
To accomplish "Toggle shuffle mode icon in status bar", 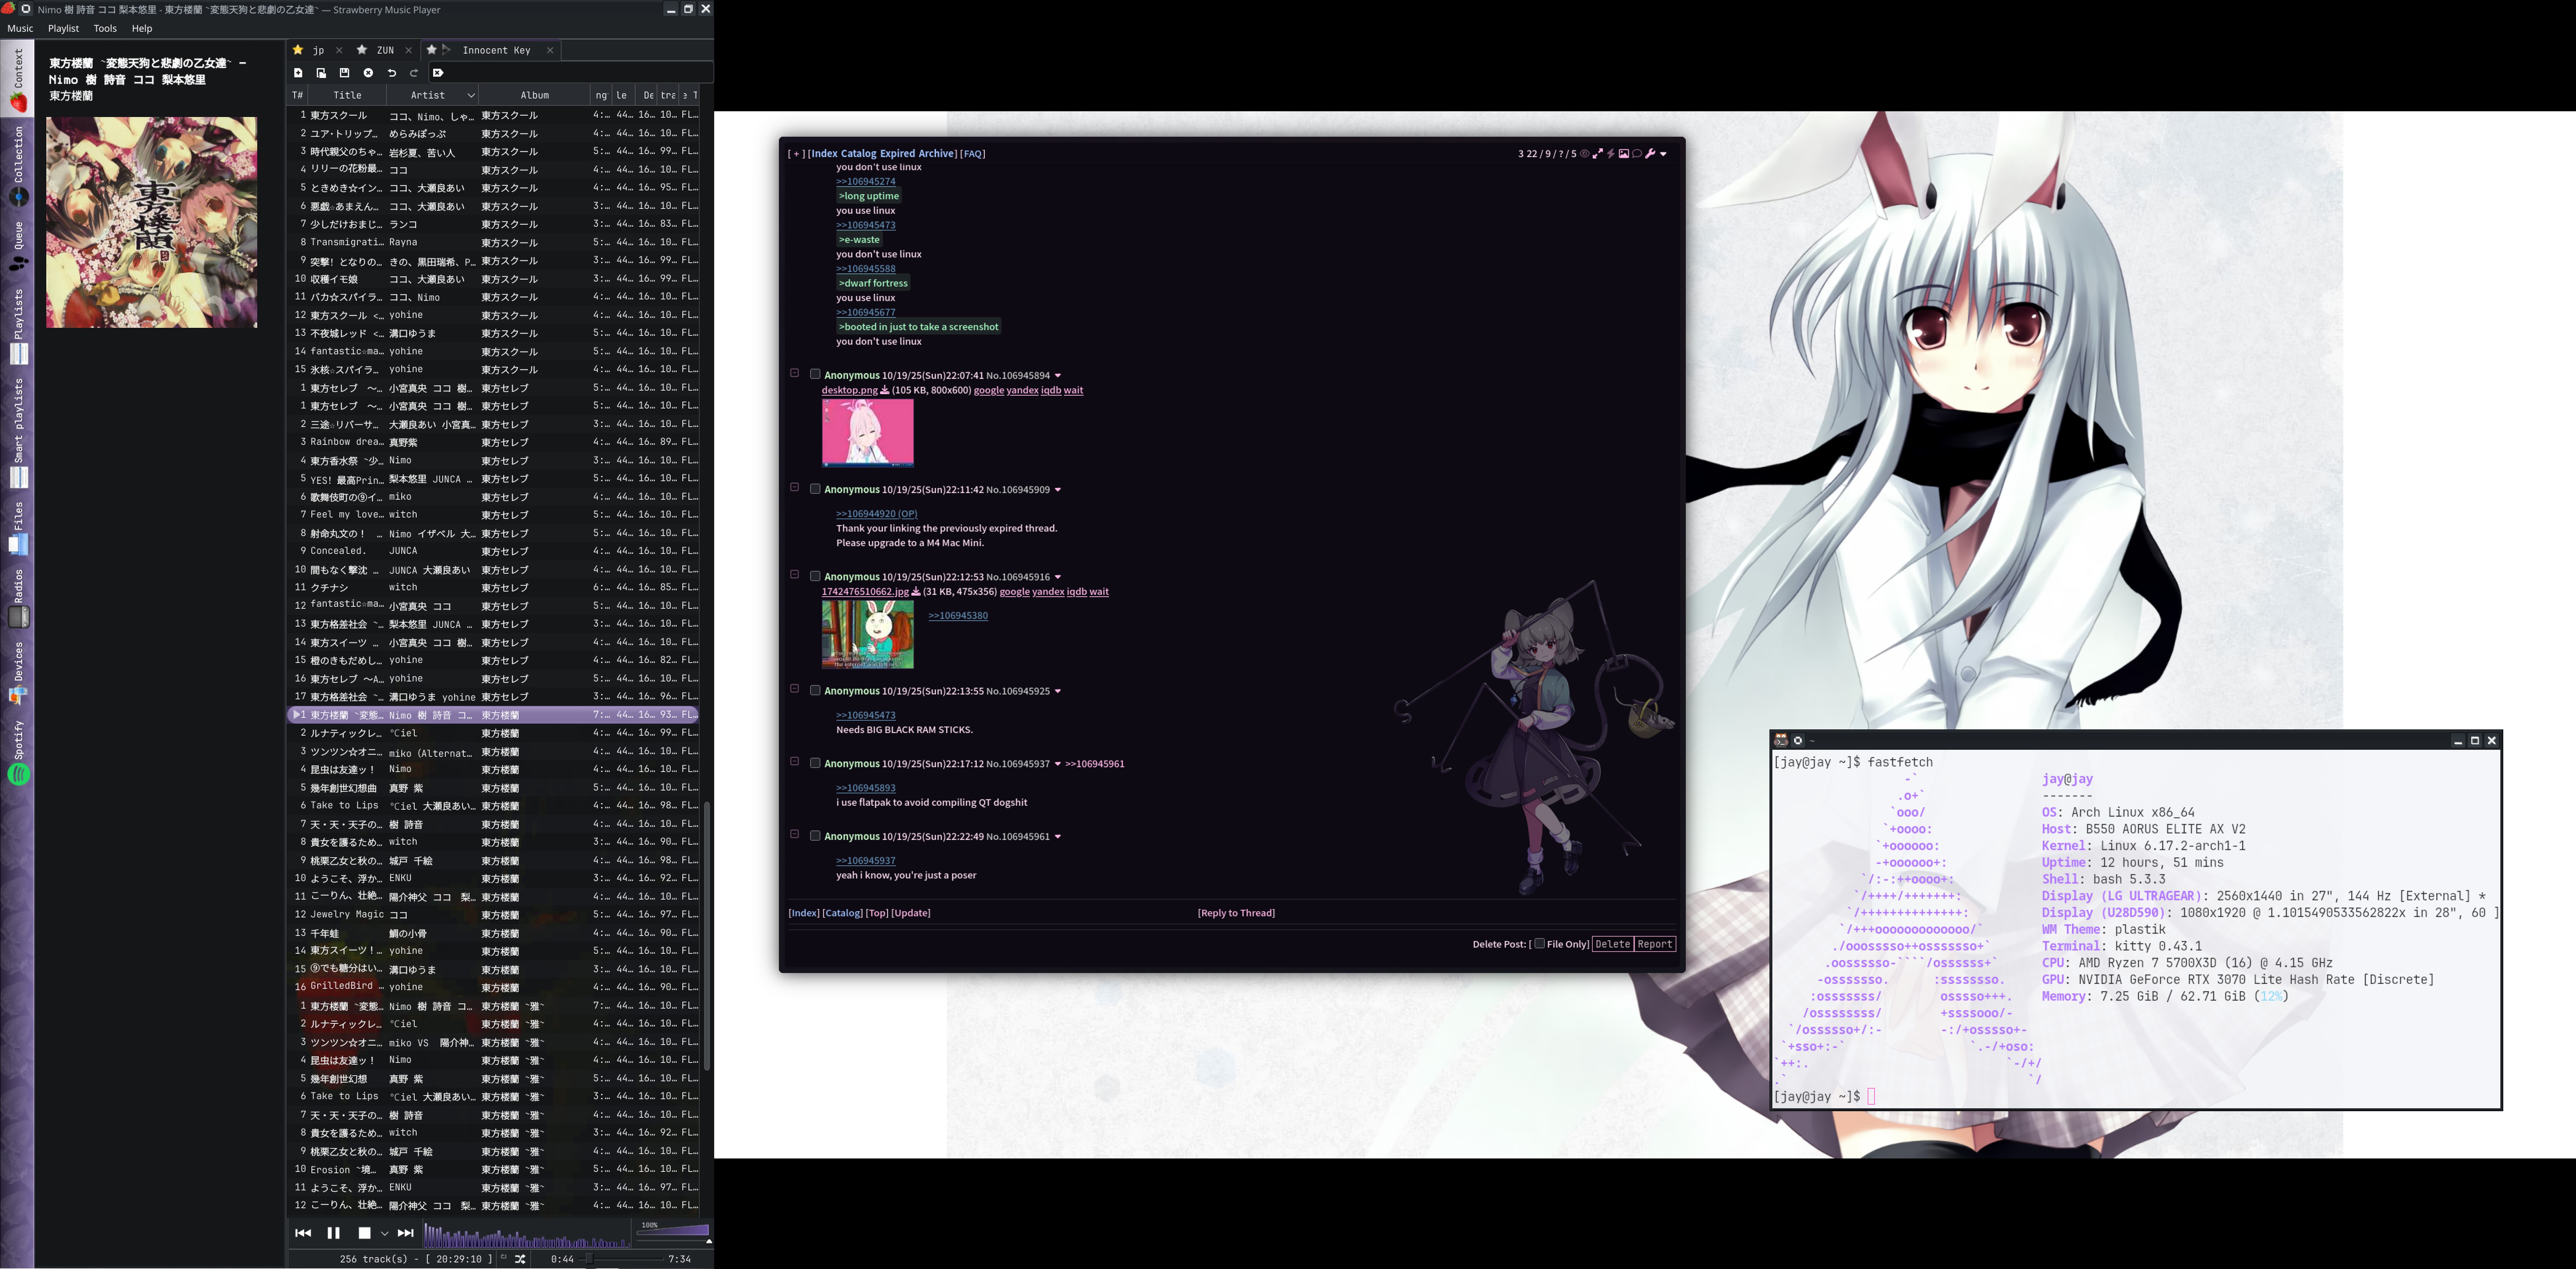I will pyautogui.click(x=520, y=1259).
